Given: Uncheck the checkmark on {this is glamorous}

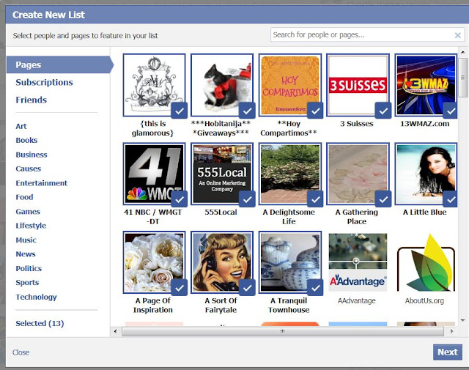Looking at the screenshot, I should [x=179, y=111].
